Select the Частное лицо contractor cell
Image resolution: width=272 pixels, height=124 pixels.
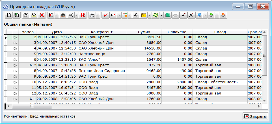tap(102, 54)
